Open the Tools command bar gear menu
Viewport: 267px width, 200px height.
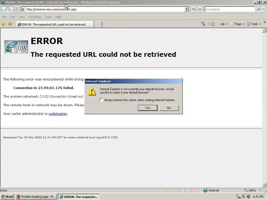(253, 24)
